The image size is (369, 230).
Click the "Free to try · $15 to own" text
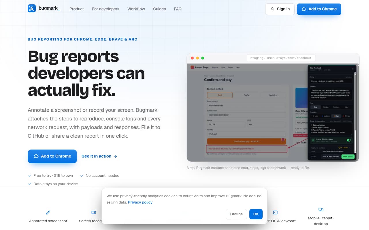53,176
